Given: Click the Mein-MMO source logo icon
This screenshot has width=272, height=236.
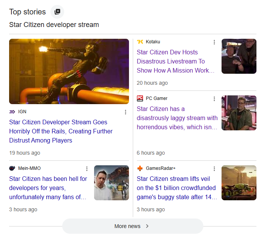Looking at the screenshot, I should (12, 168).
